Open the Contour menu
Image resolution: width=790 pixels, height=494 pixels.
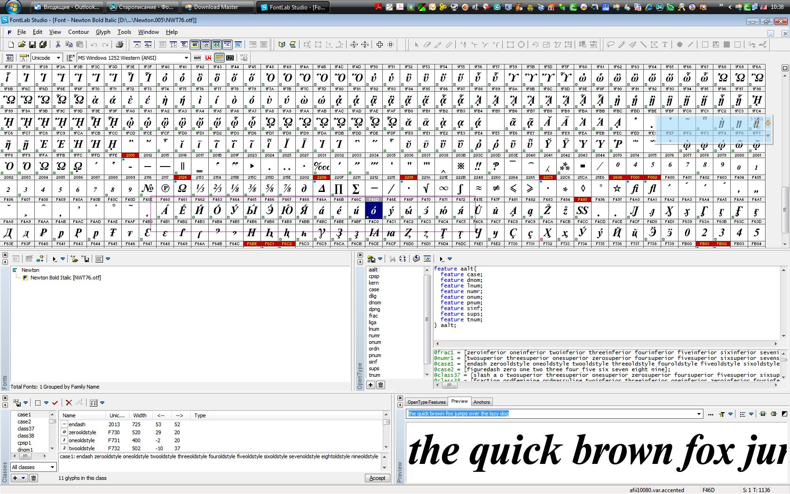pyautogui.click(x=79, y=32)
